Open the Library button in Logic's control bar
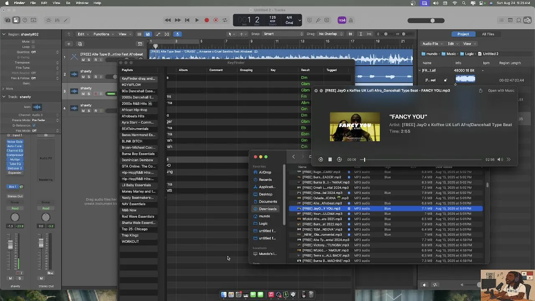This screenshot has height=301, width=535. pyautogui.click(x=7, y=20)
